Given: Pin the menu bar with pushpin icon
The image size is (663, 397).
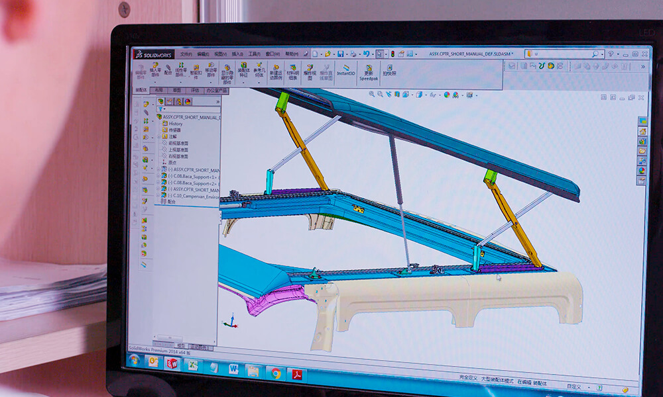Looking at the screenshot, I should [306, 54].
